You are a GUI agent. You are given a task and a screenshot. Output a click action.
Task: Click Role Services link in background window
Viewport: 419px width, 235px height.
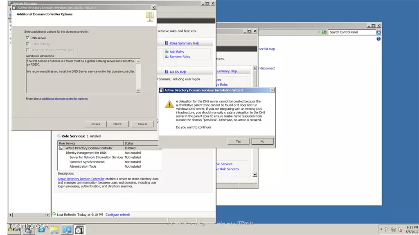pos(224,164)
